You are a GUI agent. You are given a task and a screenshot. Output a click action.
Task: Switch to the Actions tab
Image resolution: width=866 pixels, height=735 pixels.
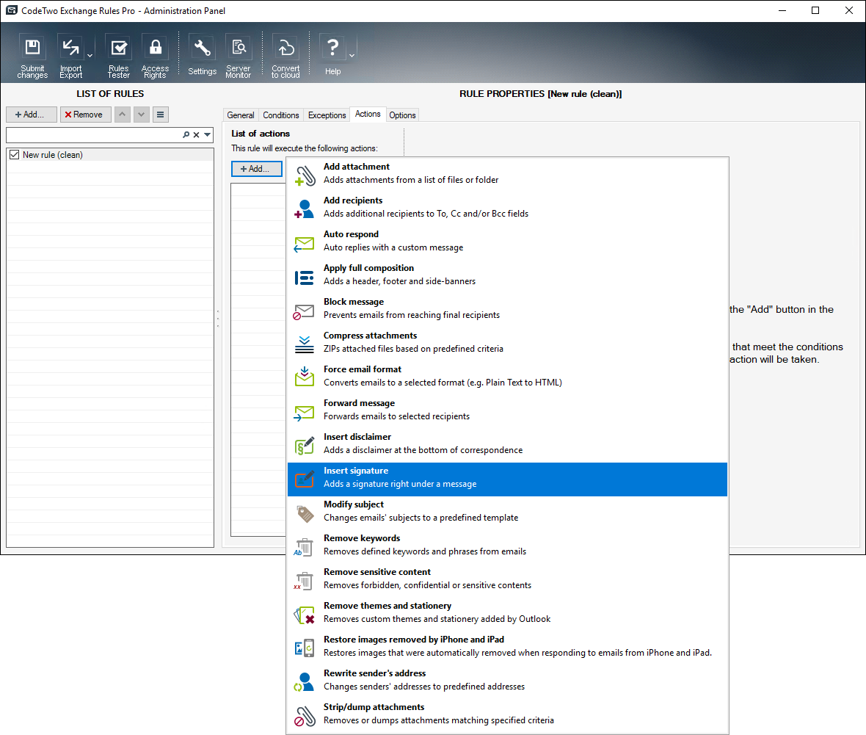[x=368, y=114]
